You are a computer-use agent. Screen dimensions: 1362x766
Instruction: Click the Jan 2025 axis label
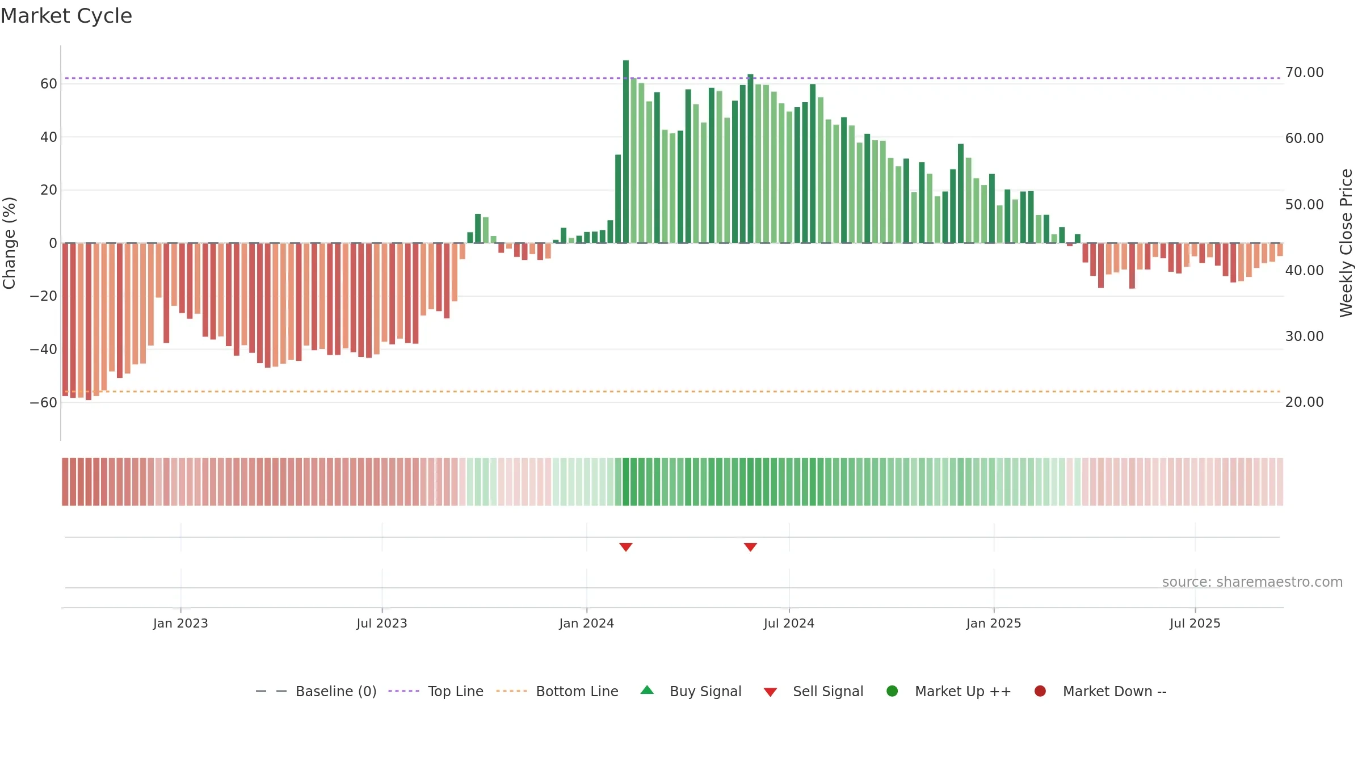click(x=994, y=623)
